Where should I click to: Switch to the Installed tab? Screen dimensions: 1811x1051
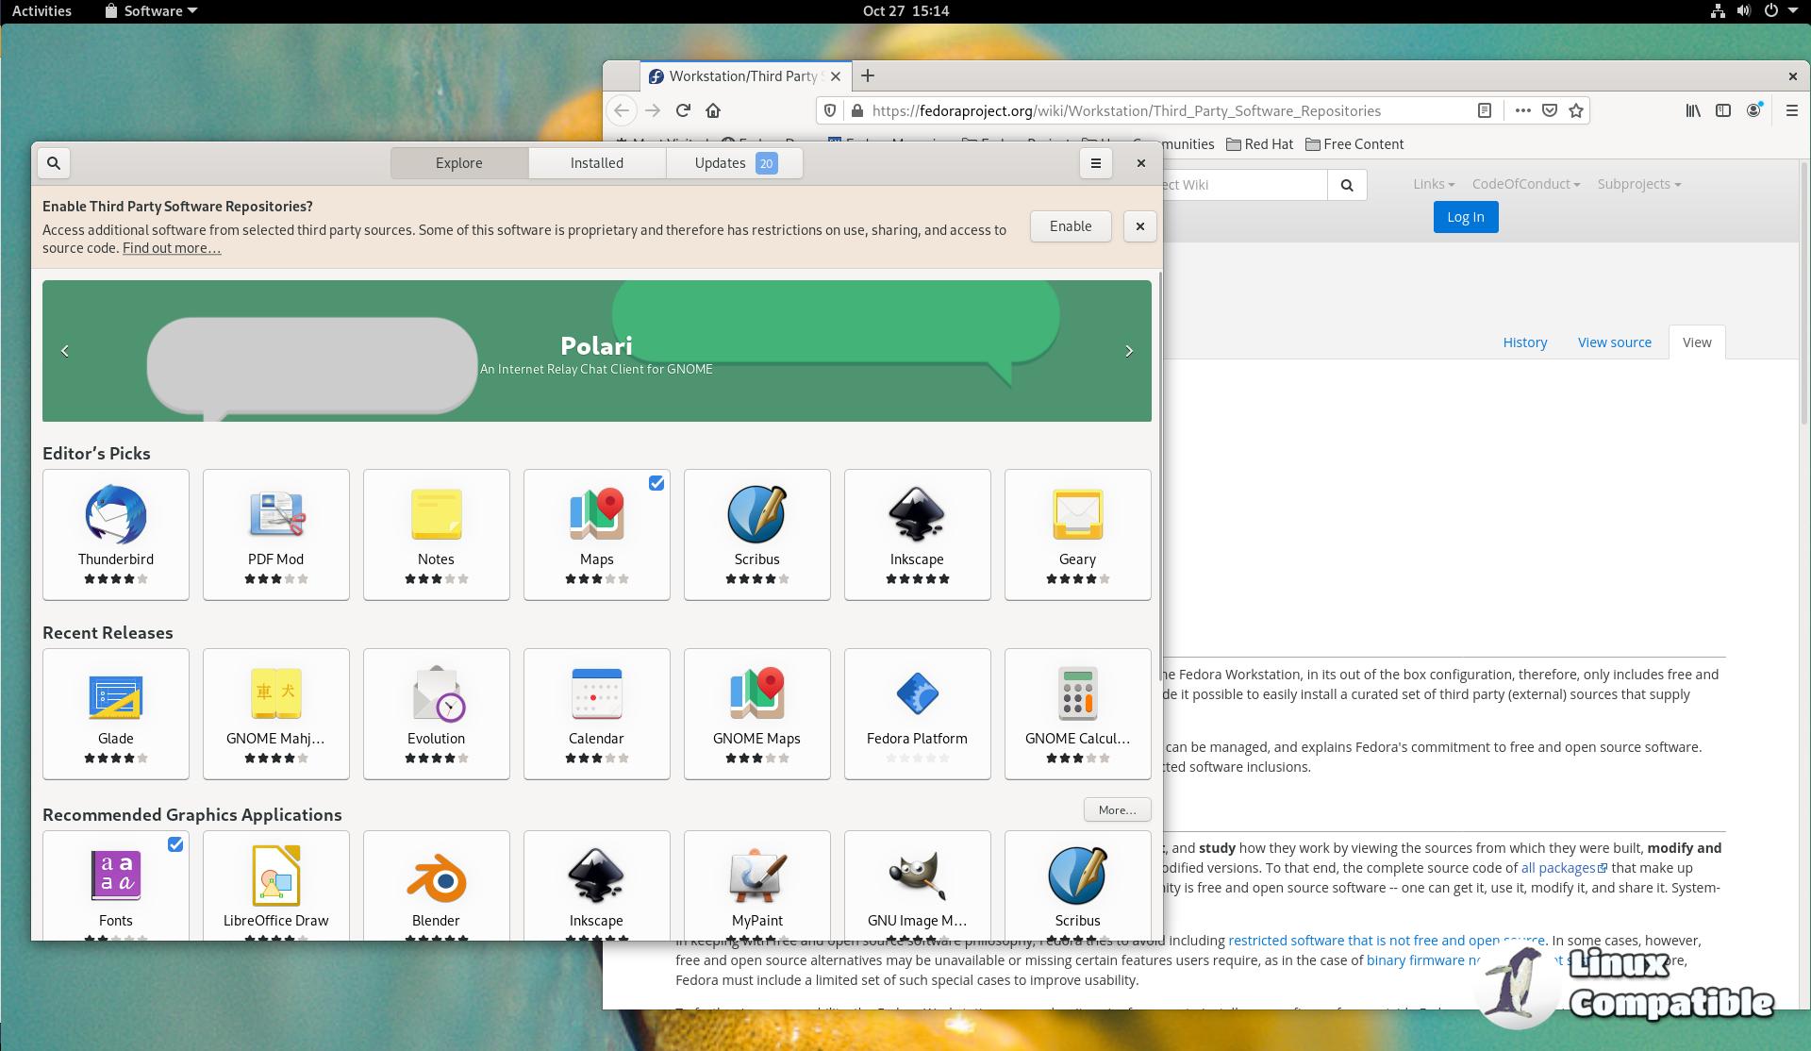point(596,163)
